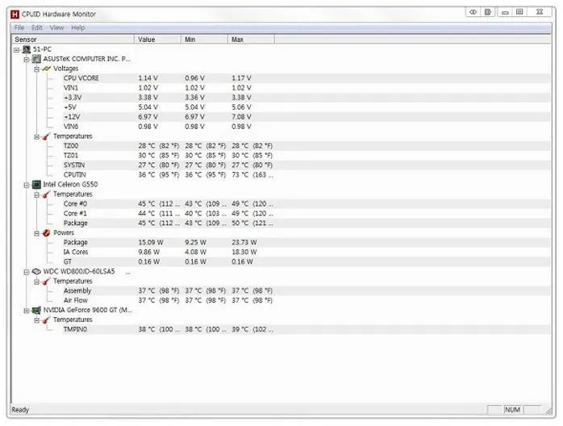Click the Intel Celeron processor chip icon
The width and height of the screenshot is (563, 426).
pos(36,185)
